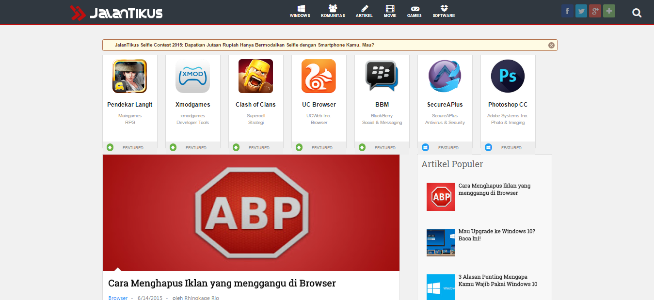Click UCWeb Inc. developer text

319,116
